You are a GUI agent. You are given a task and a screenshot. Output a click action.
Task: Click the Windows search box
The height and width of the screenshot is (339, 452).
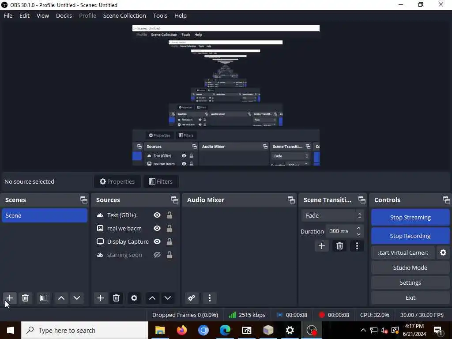85,330
